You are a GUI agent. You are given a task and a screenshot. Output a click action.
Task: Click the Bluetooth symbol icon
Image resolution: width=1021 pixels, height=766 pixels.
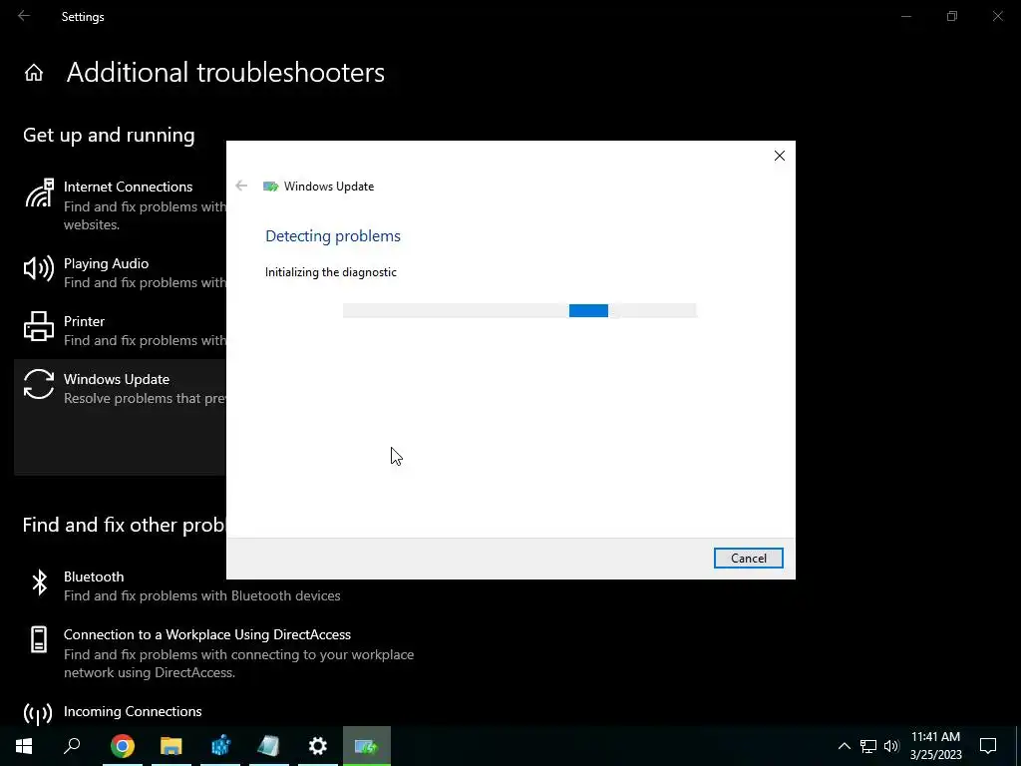point(39,581)
